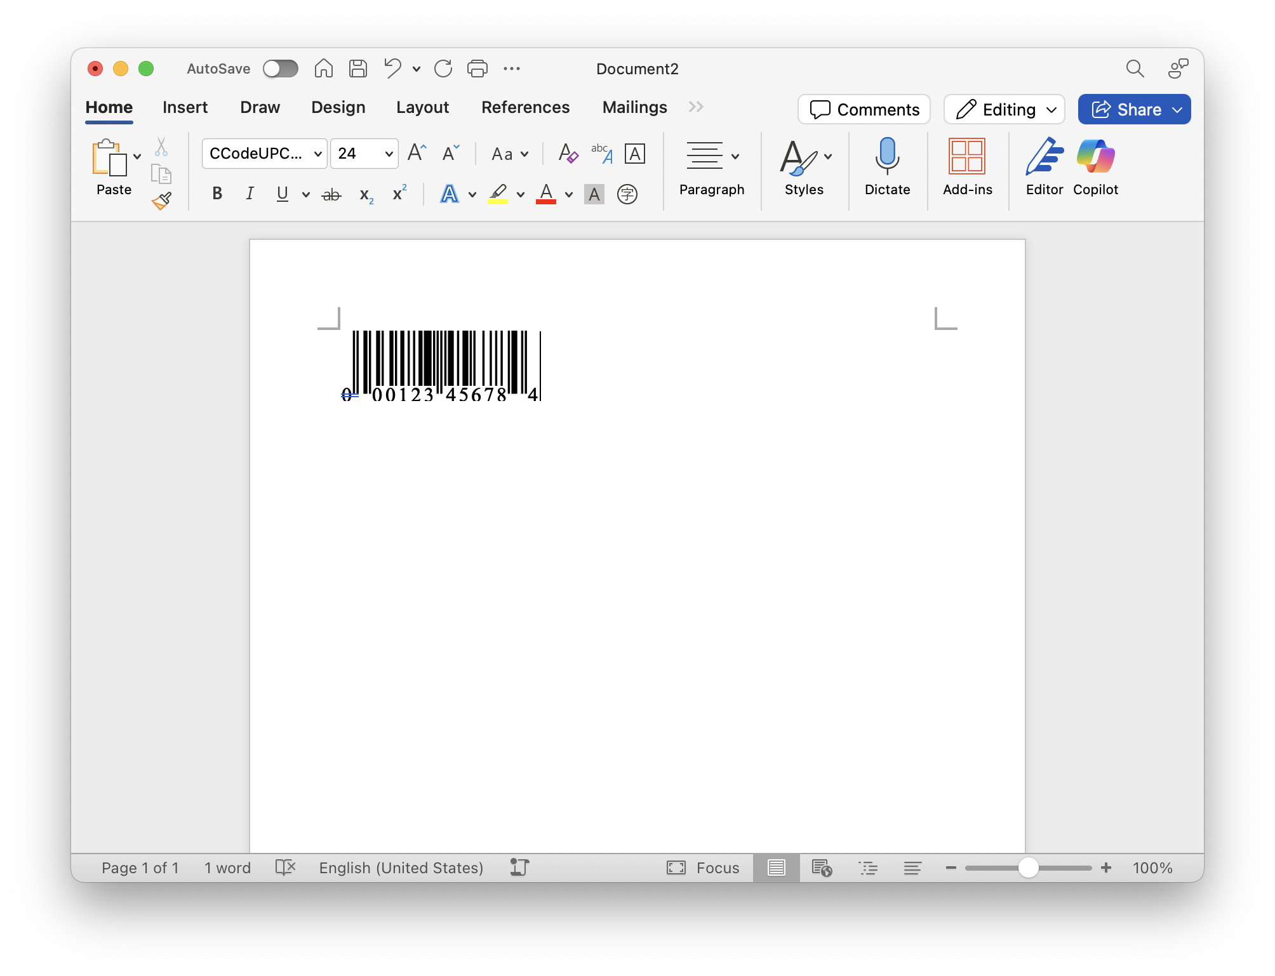
Task: Cut selection with scissors icon
Action: 161,147
